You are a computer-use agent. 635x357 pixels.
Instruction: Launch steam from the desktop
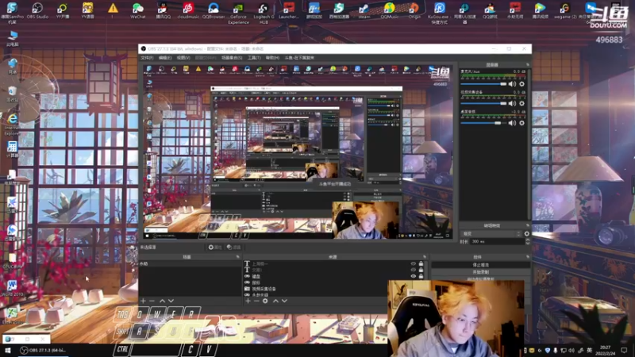tap(364, 10)
